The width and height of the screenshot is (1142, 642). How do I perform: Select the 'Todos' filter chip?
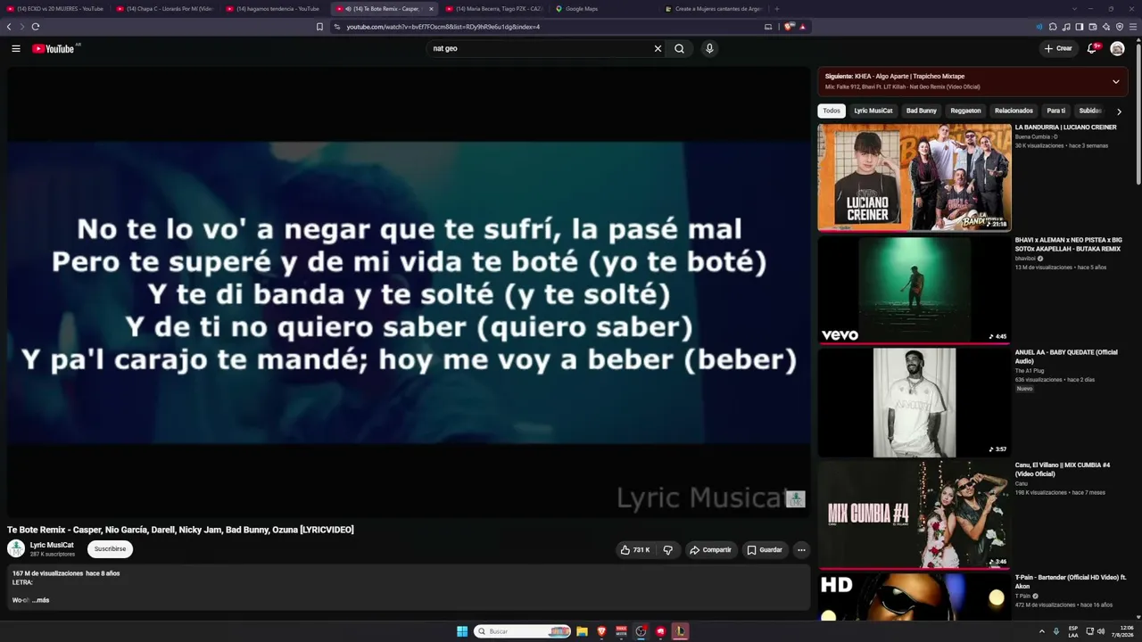(832, 111)
